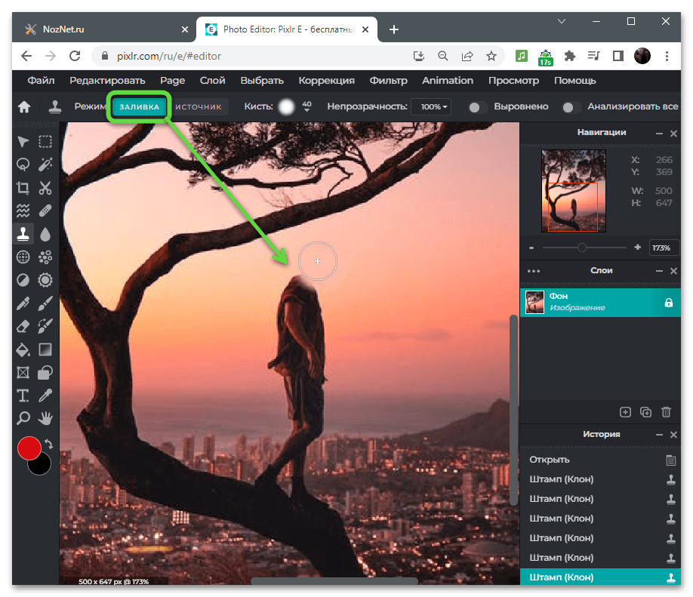Image resolution: width=693 pixels, height=597 pixels.
Task: Delete layer using the trash icon
Action: (666, 412)
